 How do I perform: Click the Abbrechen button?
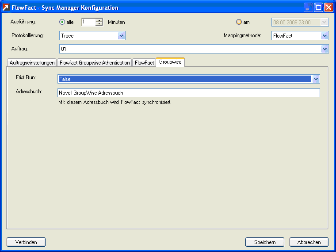coord(309,242)
